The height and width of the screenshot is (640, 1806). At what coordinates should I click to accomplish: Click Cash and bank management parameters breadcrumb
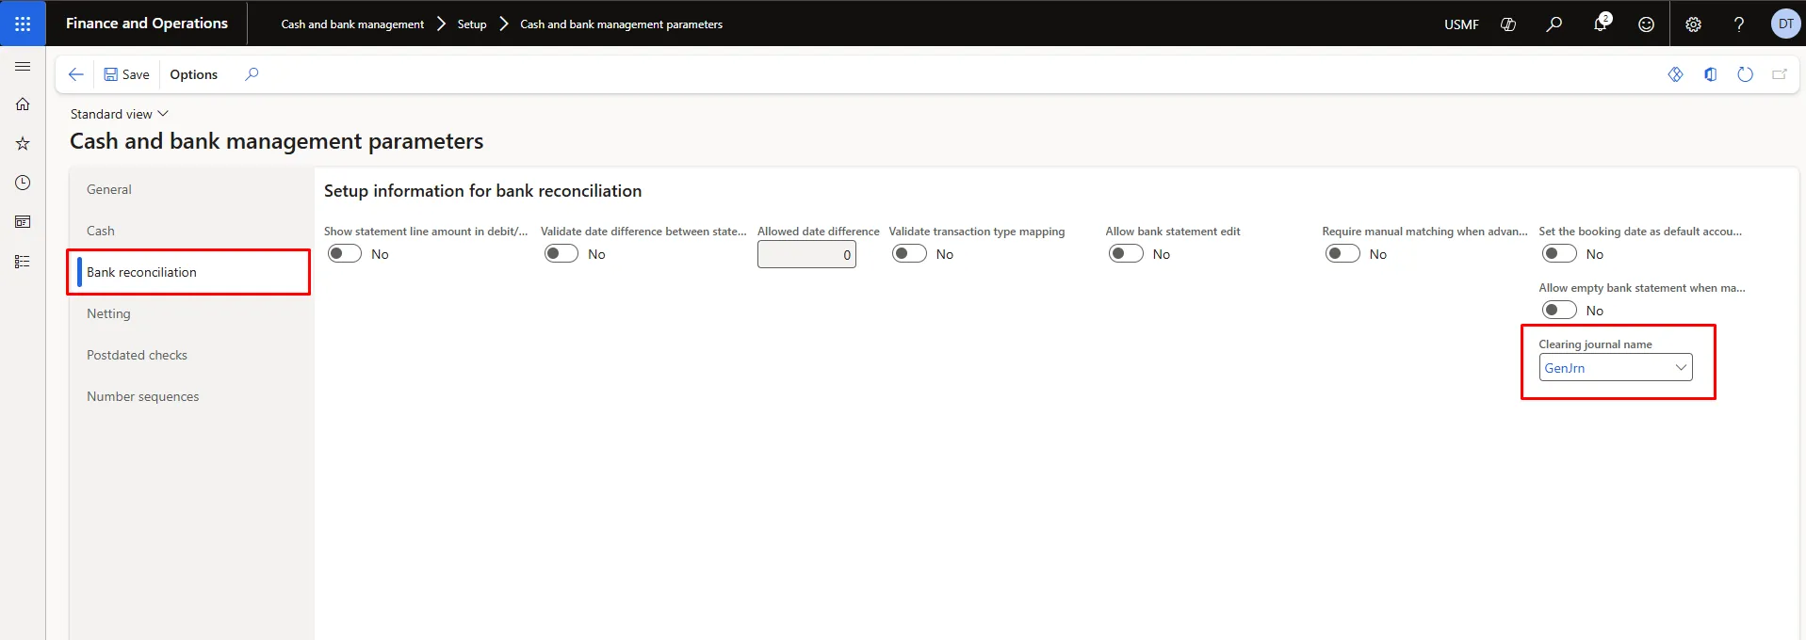[621, 24]
